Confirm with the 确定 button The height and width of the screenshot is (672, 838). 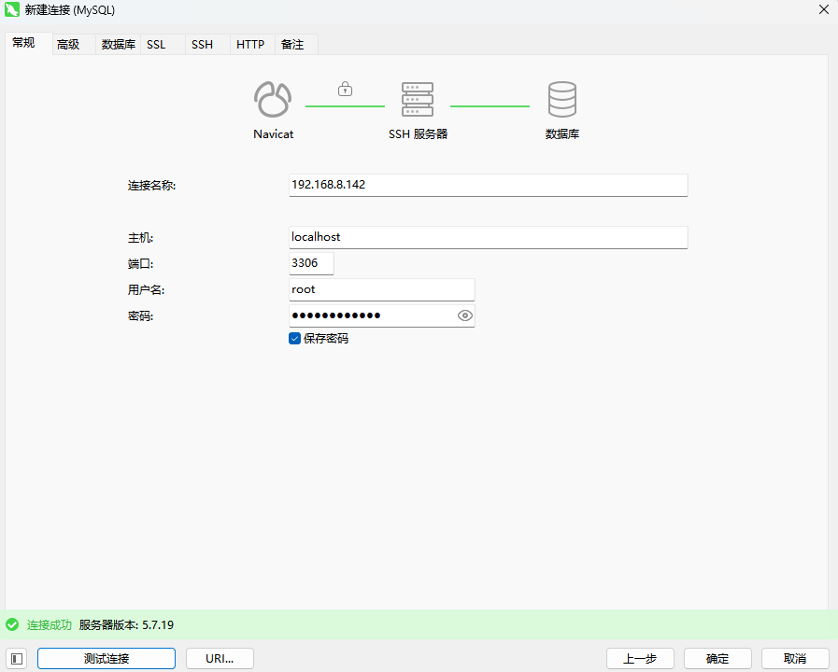(717, 659)
